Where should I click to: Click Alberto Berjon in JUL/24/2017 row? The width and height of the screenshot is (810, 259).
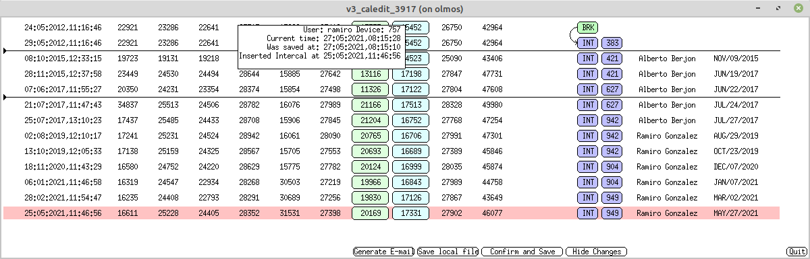[x=667, y=105]
